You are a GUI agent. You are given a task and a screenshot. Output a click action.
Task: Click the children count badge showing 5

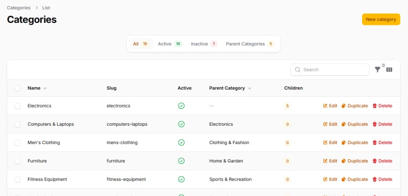pyautogui.click(x=287, y=106)
